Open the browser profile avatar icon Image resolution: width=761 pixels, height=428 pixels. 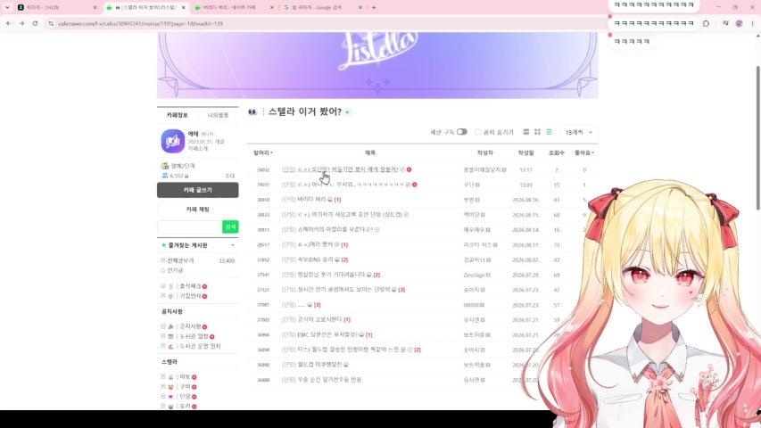pyautogui.click(x=739, y=23)
